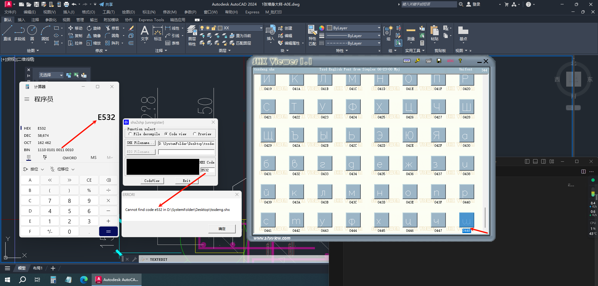598x286 pixels.
Task: Open the object color wheel in Properties panel
Action: coord(322,28)
